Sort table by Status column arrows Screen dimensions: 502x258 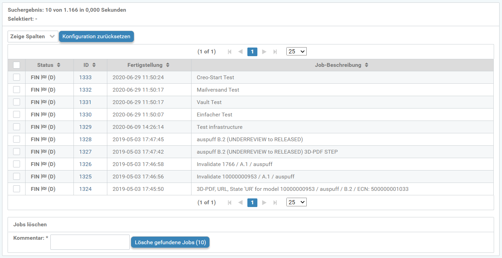click(x=59, y=65)
